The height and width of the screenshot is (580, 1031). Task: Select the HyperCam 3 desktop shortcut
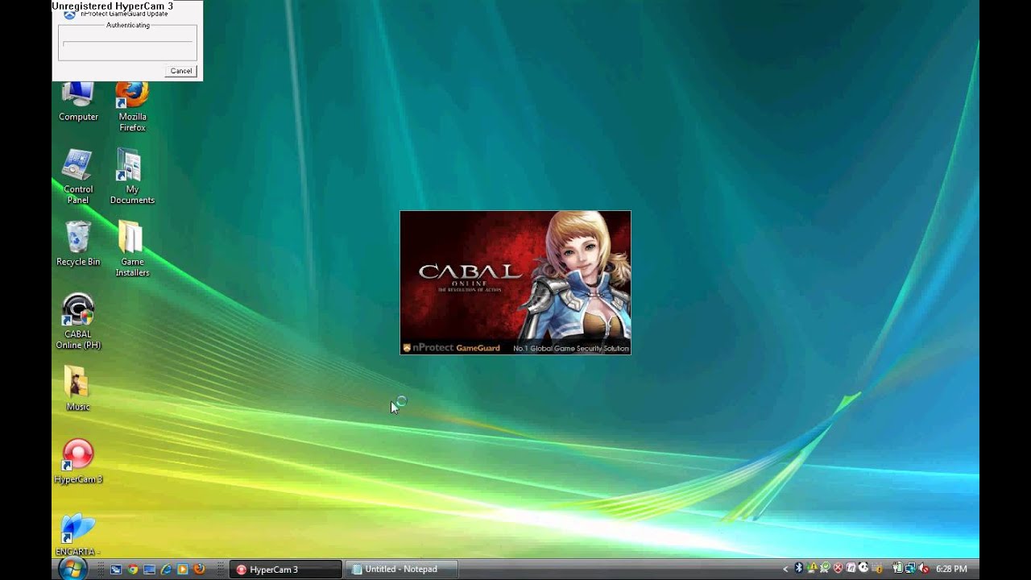(x=78, y=462)
